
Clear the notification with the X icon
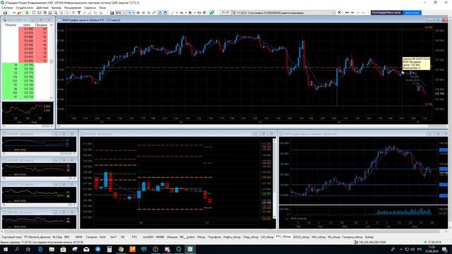tap(339, 13)
